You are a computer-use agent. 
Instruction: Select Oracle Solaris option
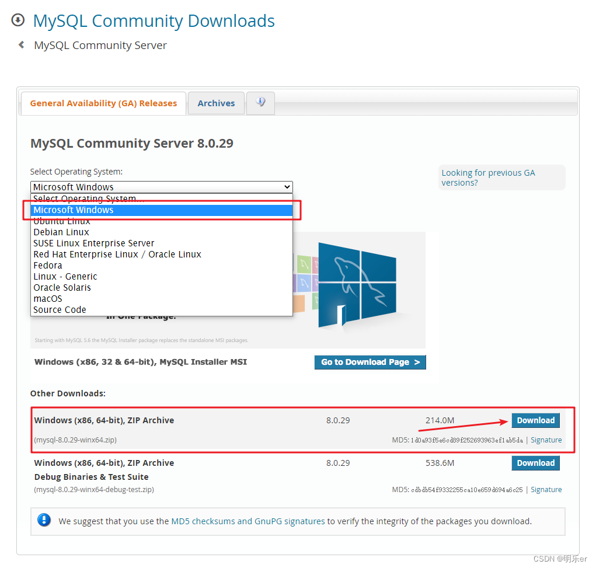162,287
